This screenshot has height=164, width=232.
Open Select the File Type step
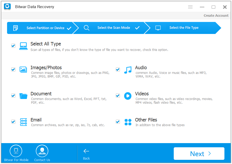point(183,28)
